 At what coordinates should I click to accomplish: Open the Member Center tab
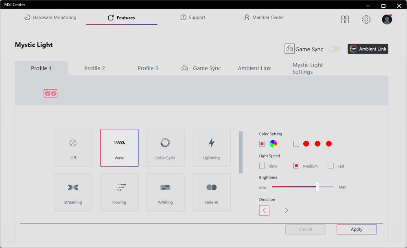click(264, 17)
